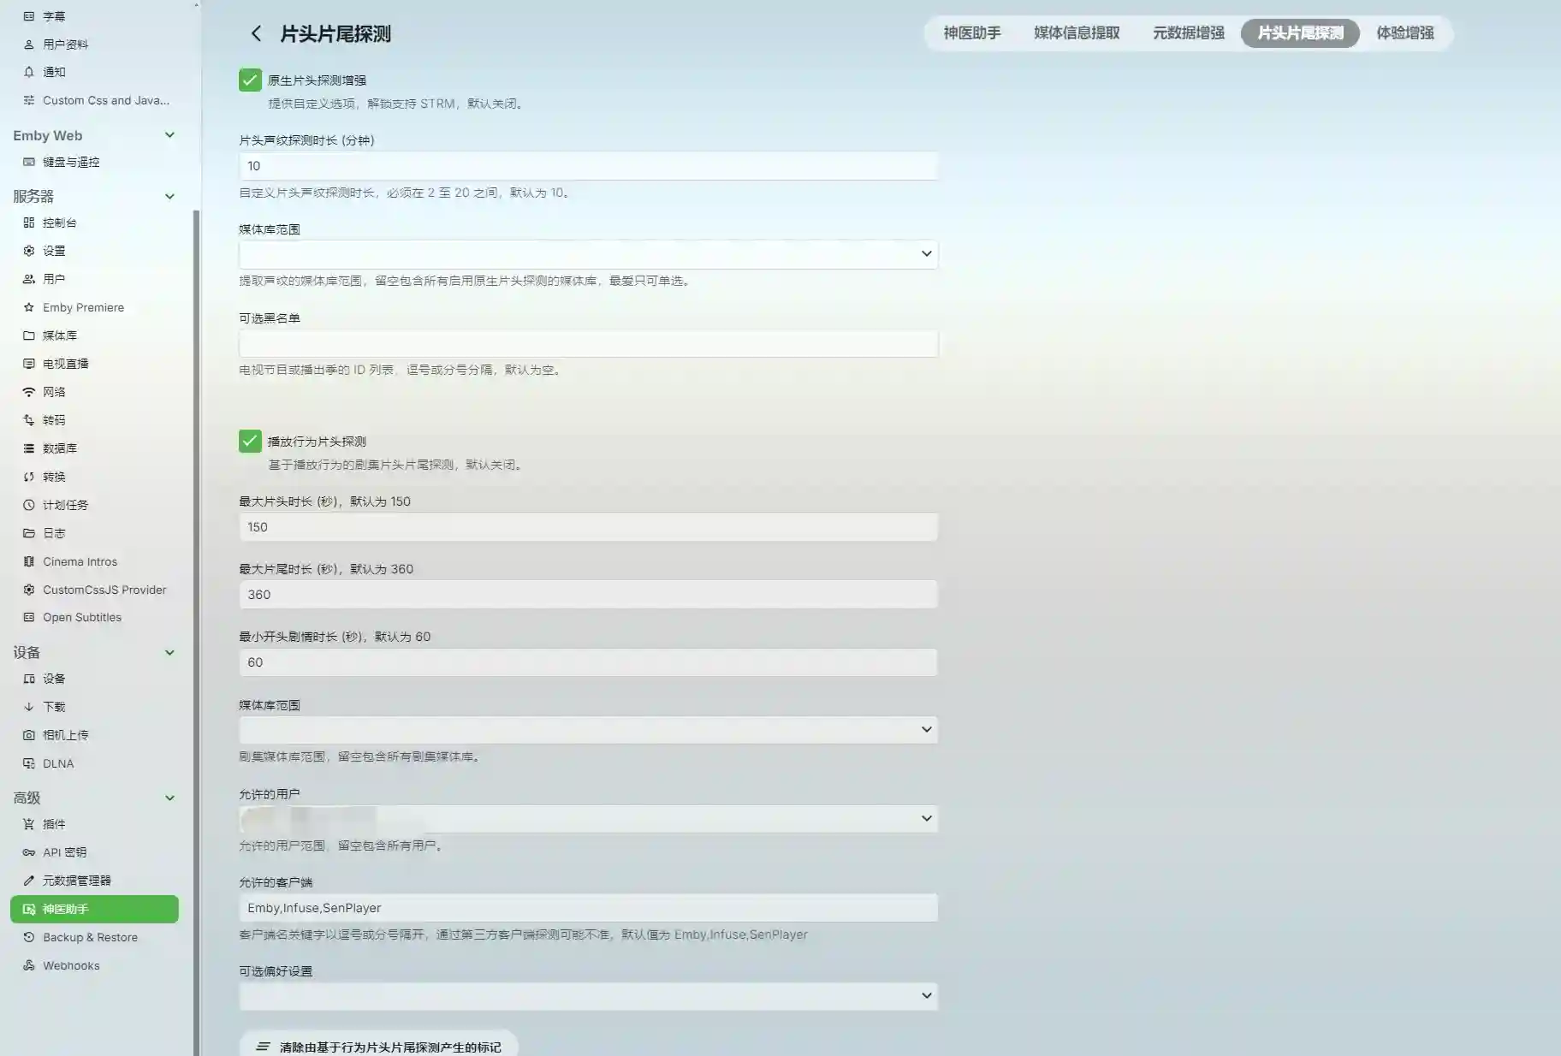
Task: Click the Webhooks icon in sidebar
Action: tap(29, 965)
